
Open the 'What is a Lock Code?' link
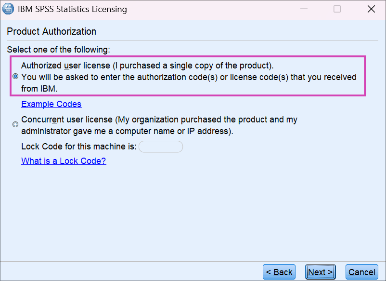(63, 161)
